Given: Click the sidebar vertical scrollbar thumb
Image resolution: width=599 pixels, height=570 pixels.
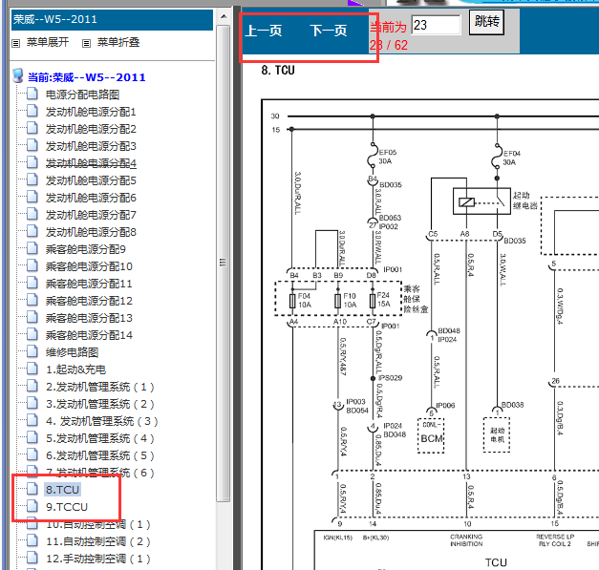Looking at the screenshot, I should coord(224,263).
